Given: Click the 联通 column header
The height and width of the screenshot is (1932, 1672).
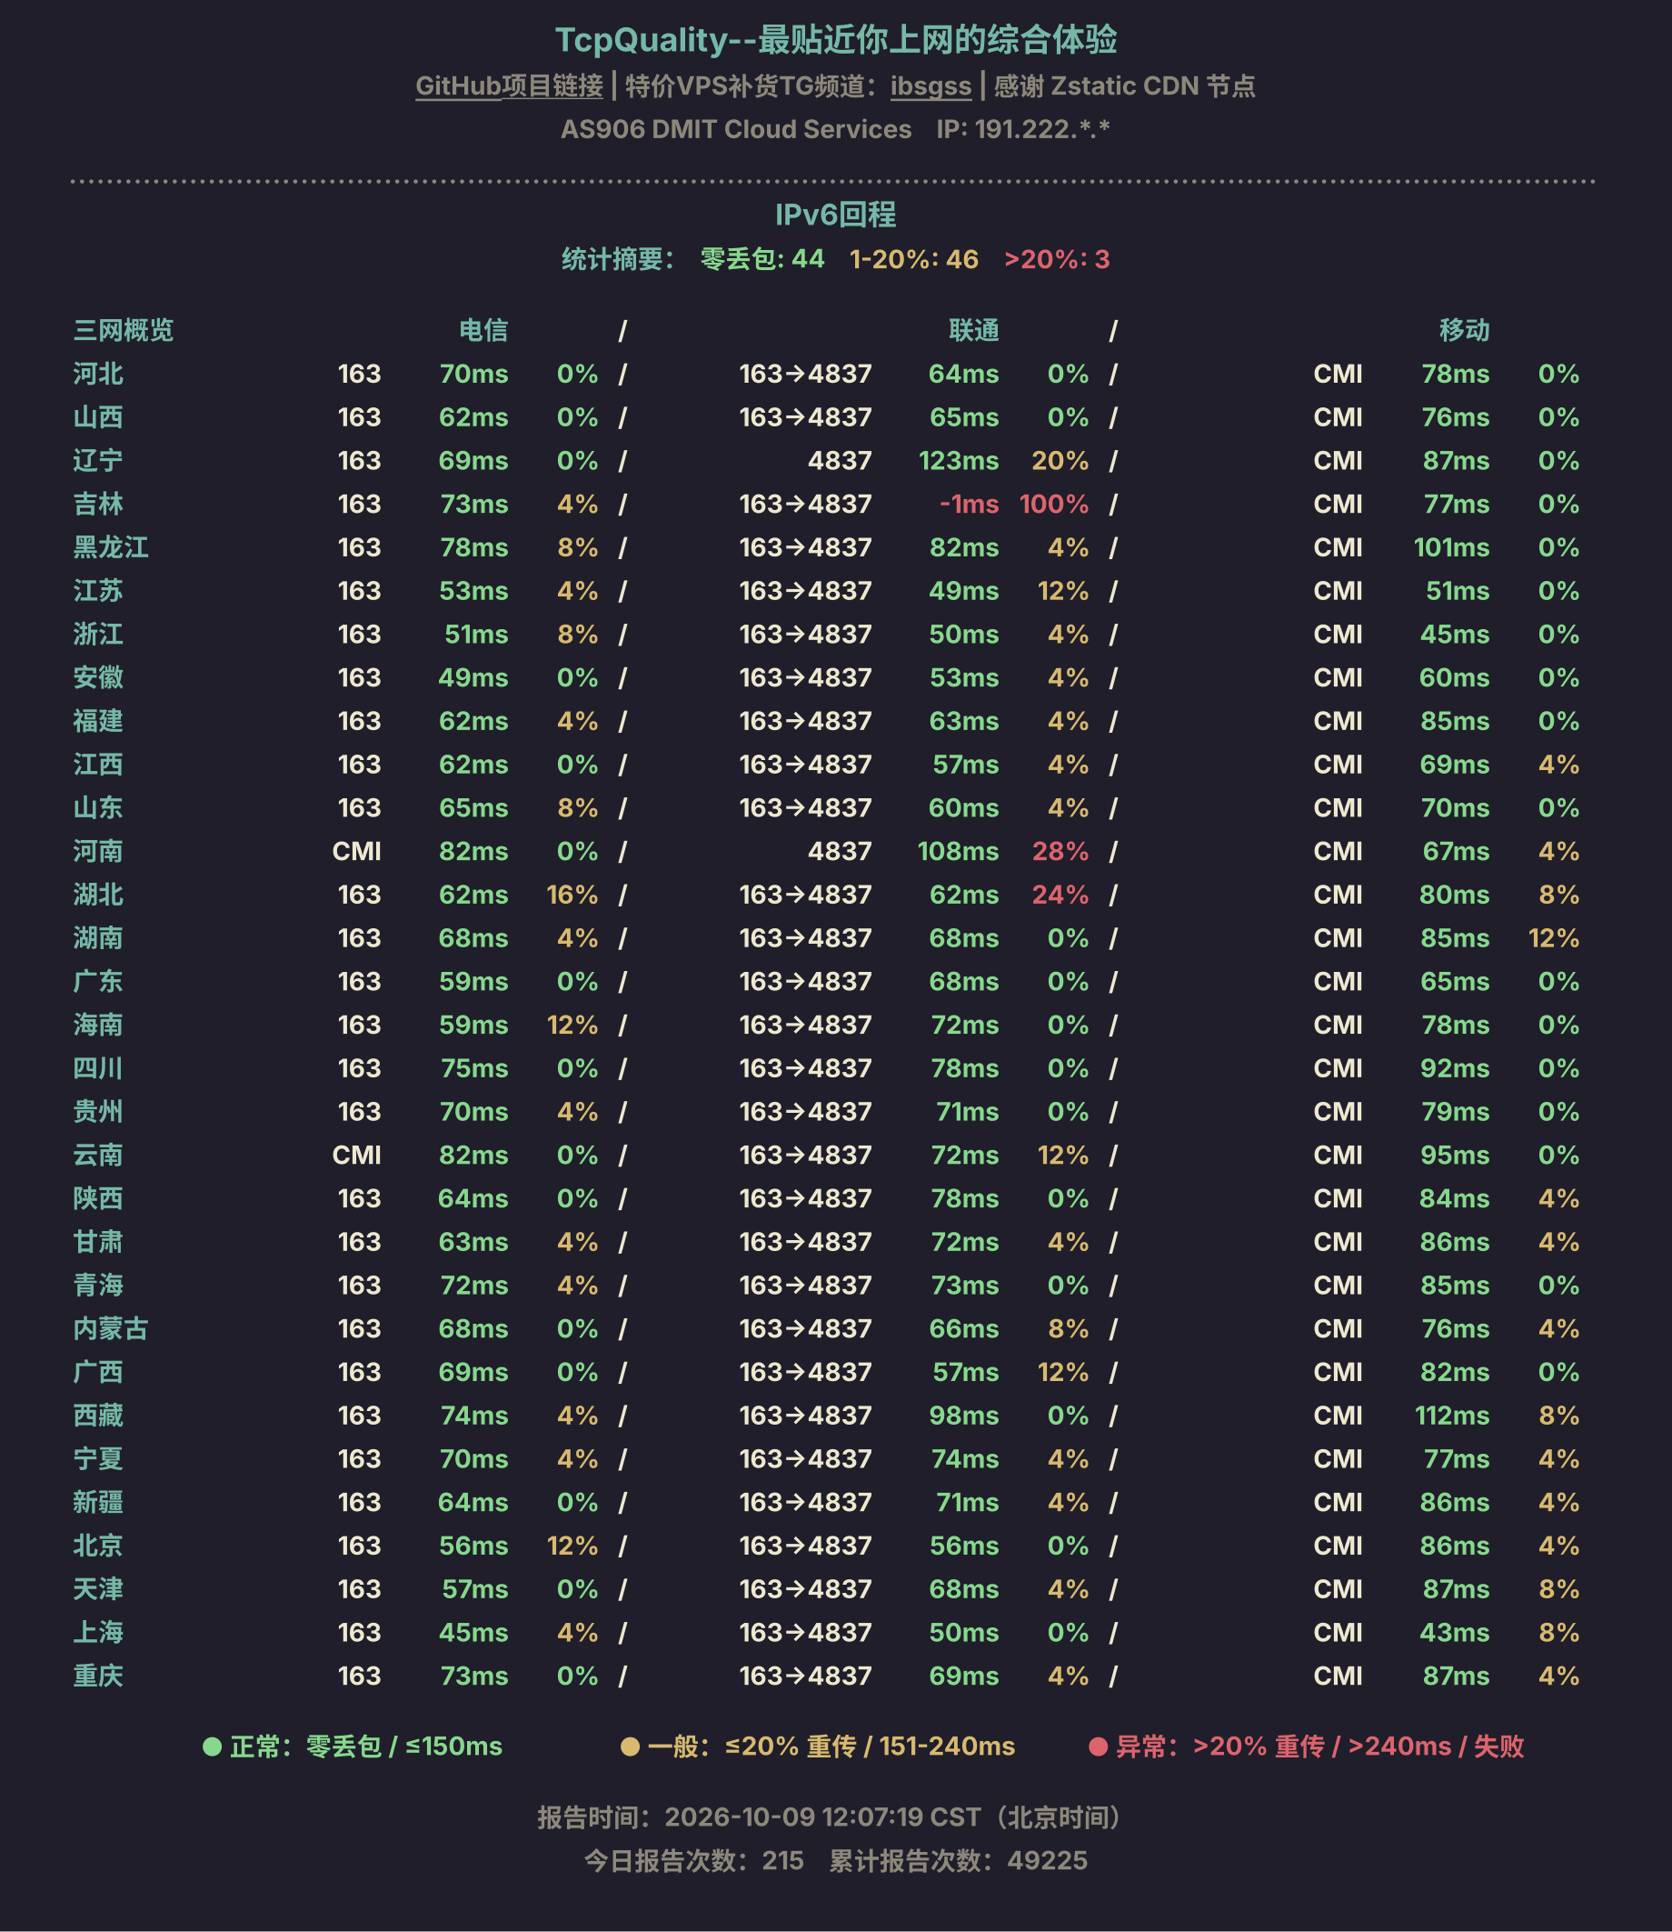Looking at the screenshot, I should 974,329.
